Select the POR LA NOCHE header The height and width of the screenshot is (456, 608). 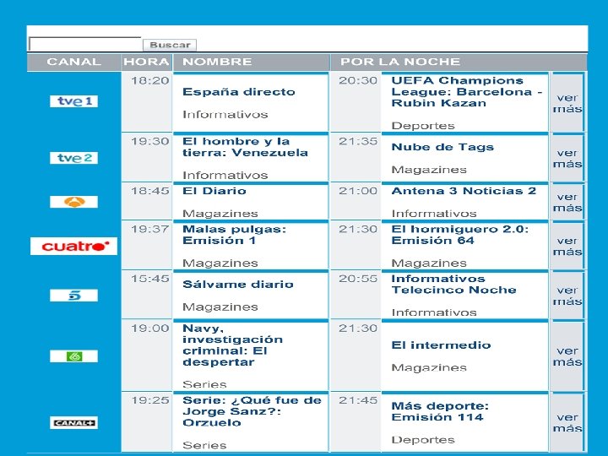(400, 62)
